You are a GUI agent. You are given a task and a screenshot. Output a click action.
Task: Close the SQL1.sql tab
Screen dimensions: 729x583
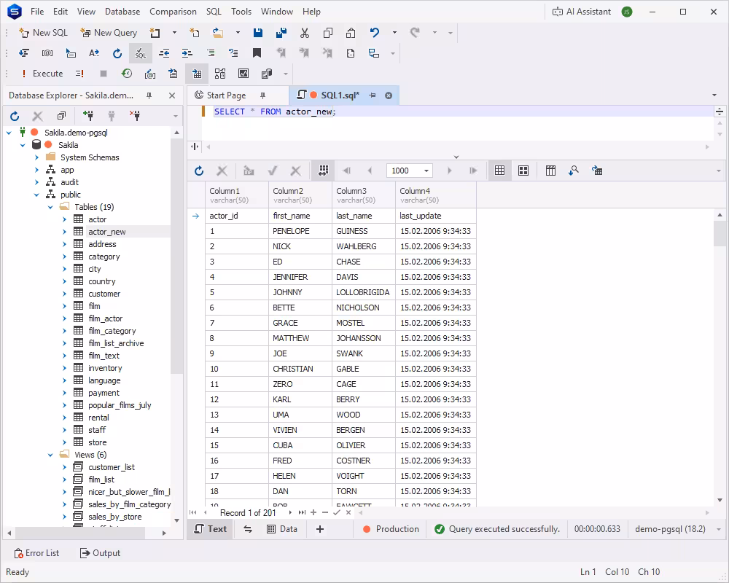tap(389, 95)
